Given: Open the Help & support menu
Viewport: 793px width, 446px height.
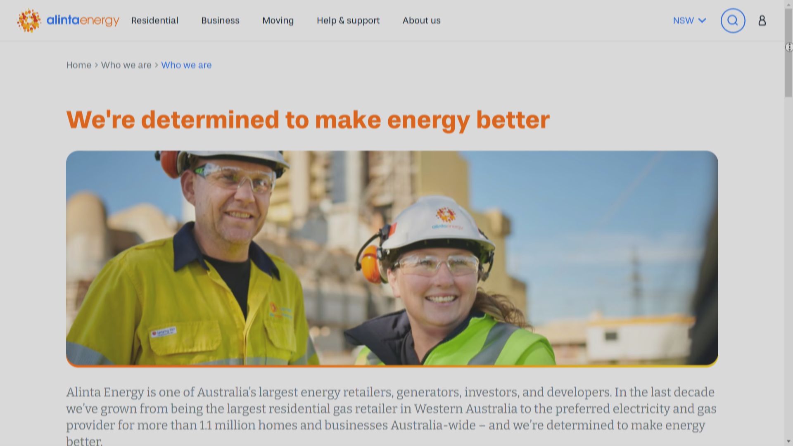Looking at the screenshot, I should [x=348, y=21].
